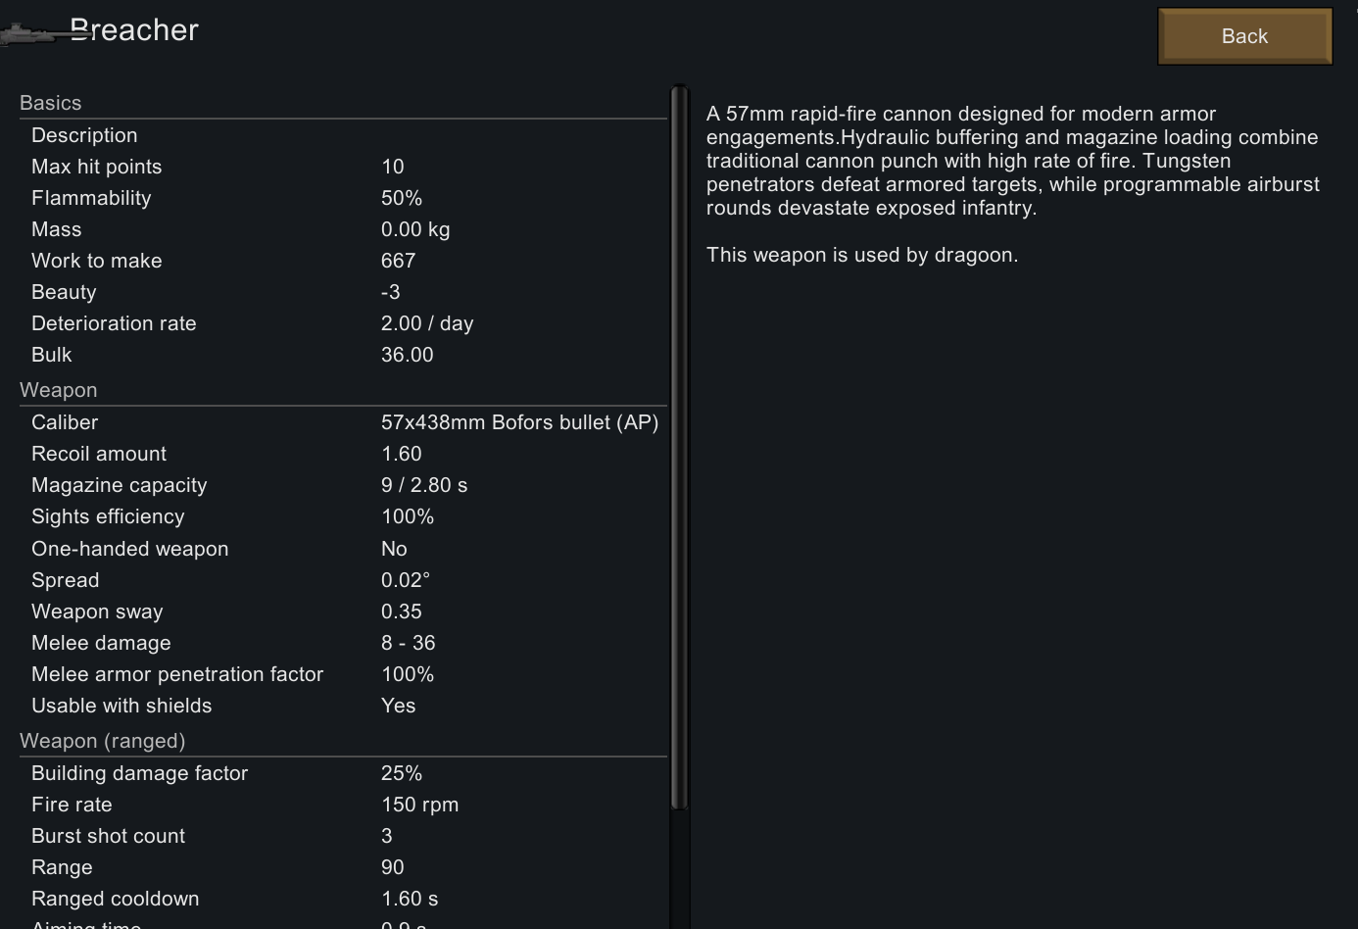Select the Mass stat row
The image size is (1358, 929).
point(343,229)
